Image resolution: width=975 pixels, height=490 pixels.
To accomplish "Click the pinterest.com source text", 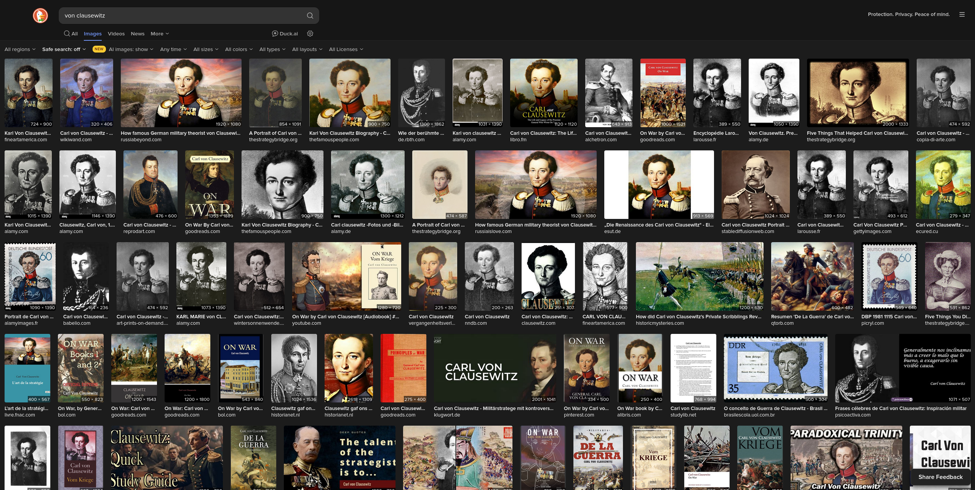I will [x=579, y=415].
